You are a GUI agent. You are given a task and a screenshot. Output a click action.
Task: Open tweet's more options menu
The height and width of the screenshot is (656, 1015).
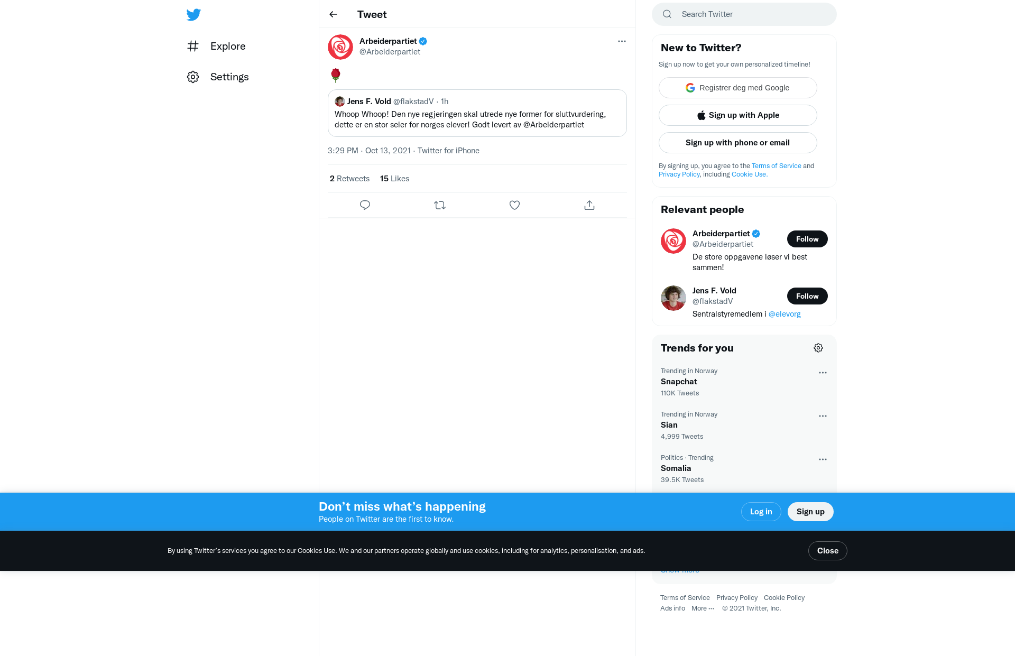622,41
